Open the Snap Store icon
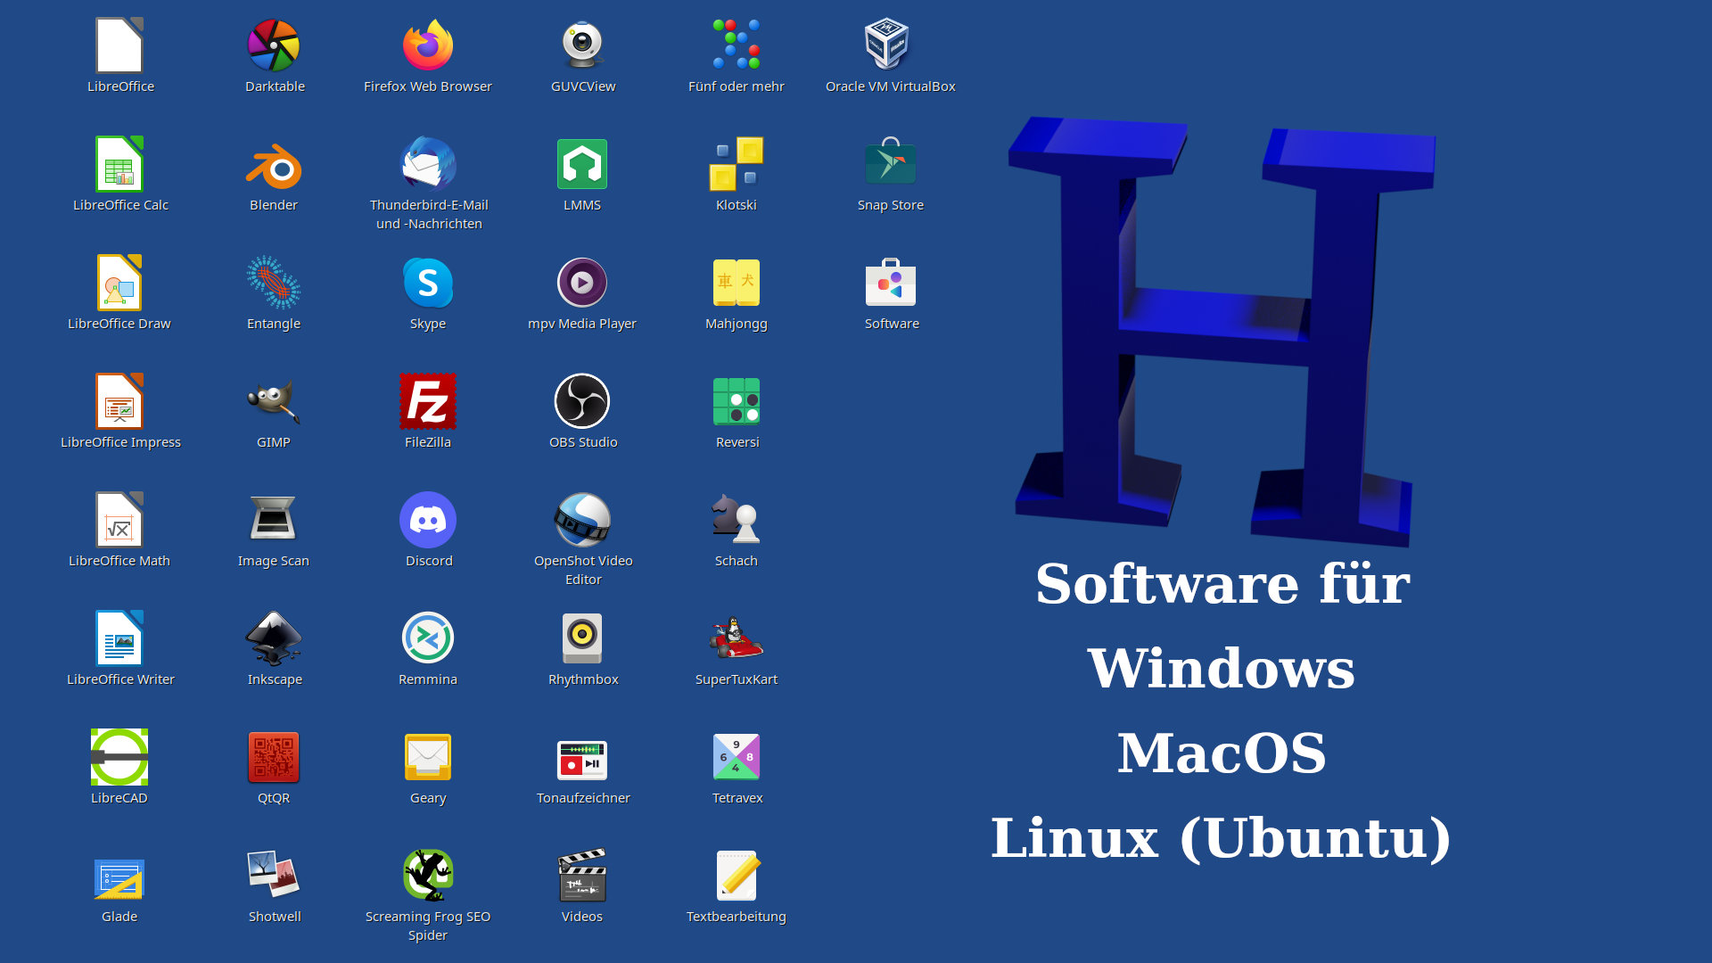Screen dimensions: 1712x963 [x=891, y=162]
